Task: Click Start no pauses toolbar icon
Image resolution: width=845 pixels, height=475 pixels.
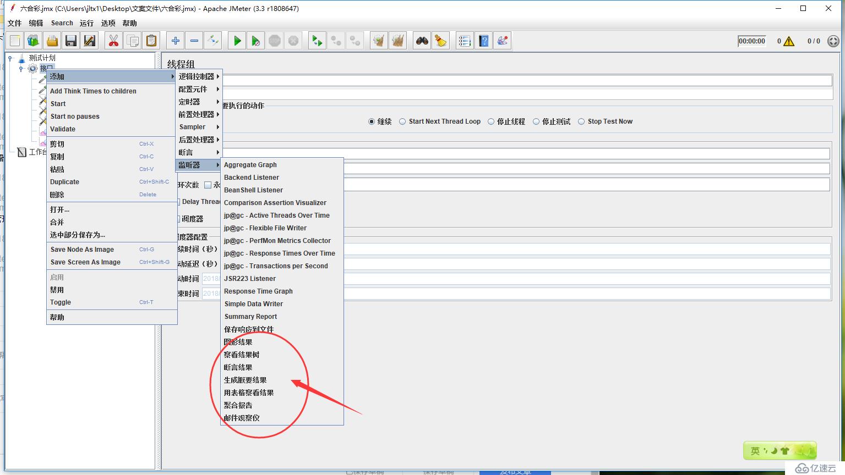Action: point(256,41)
